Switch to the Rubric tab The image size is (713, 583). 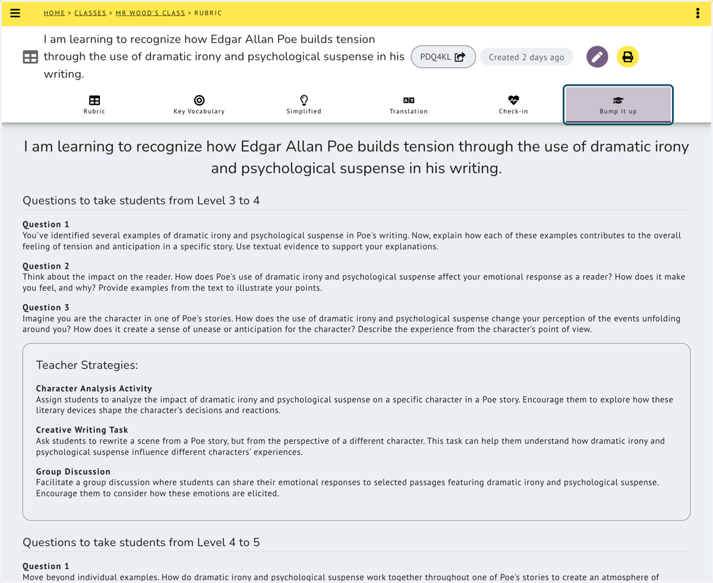94,105
